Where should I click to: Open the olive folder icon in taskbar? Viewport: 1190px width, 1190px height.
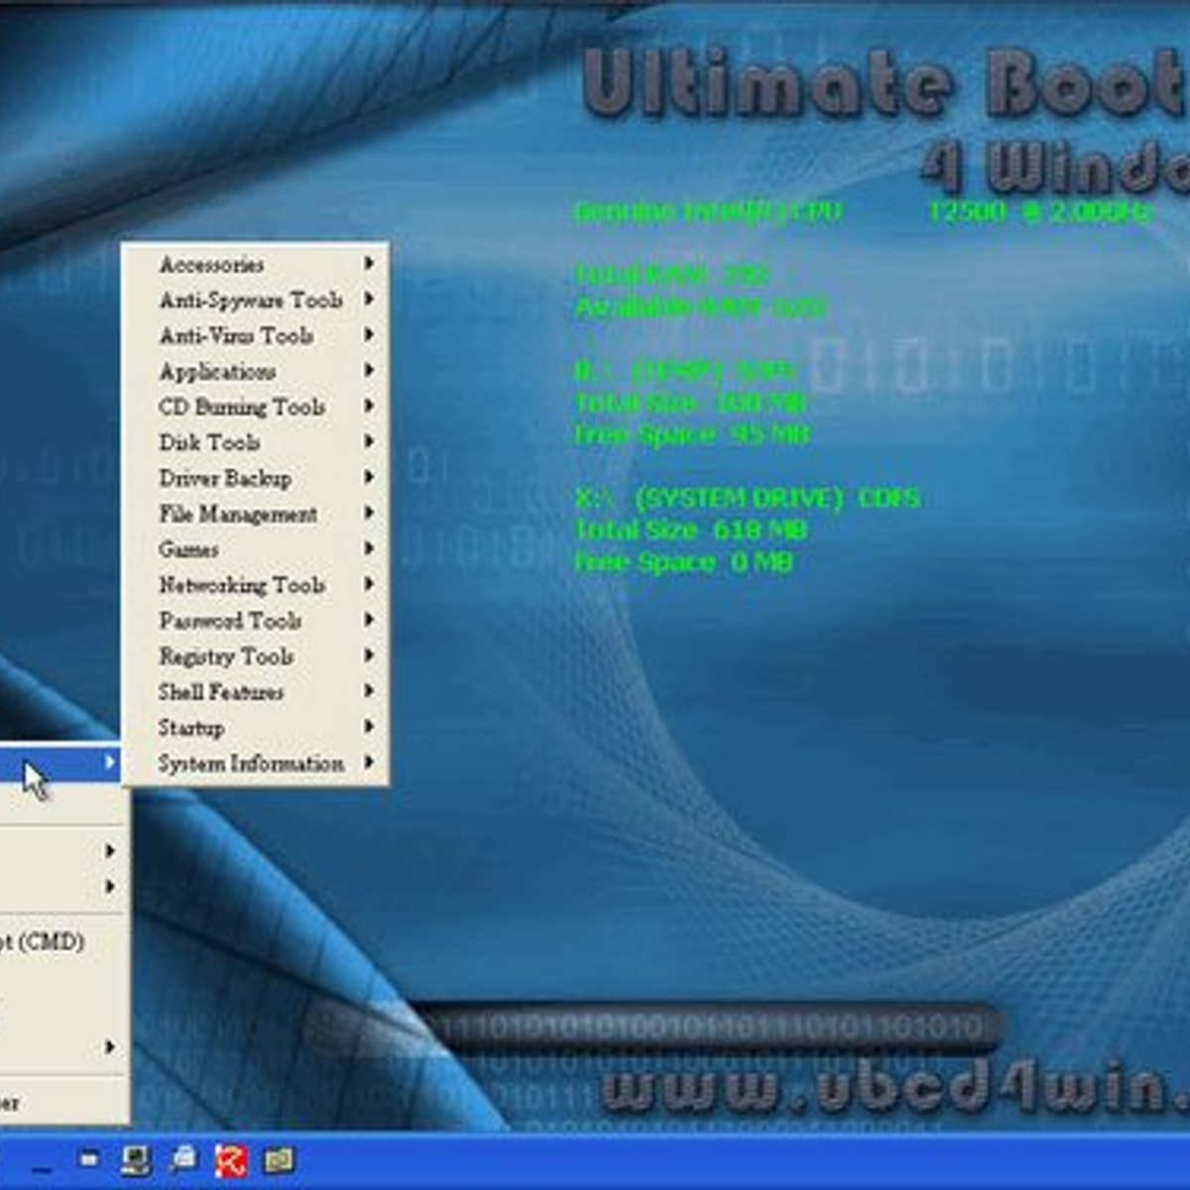click(279, 1159)
